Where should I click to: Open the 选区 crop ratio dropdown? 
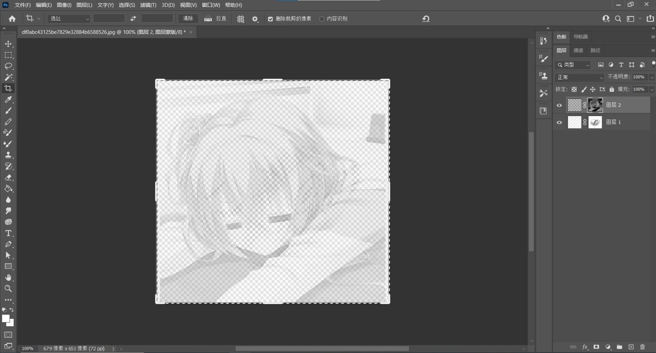[x=69, y=19]
